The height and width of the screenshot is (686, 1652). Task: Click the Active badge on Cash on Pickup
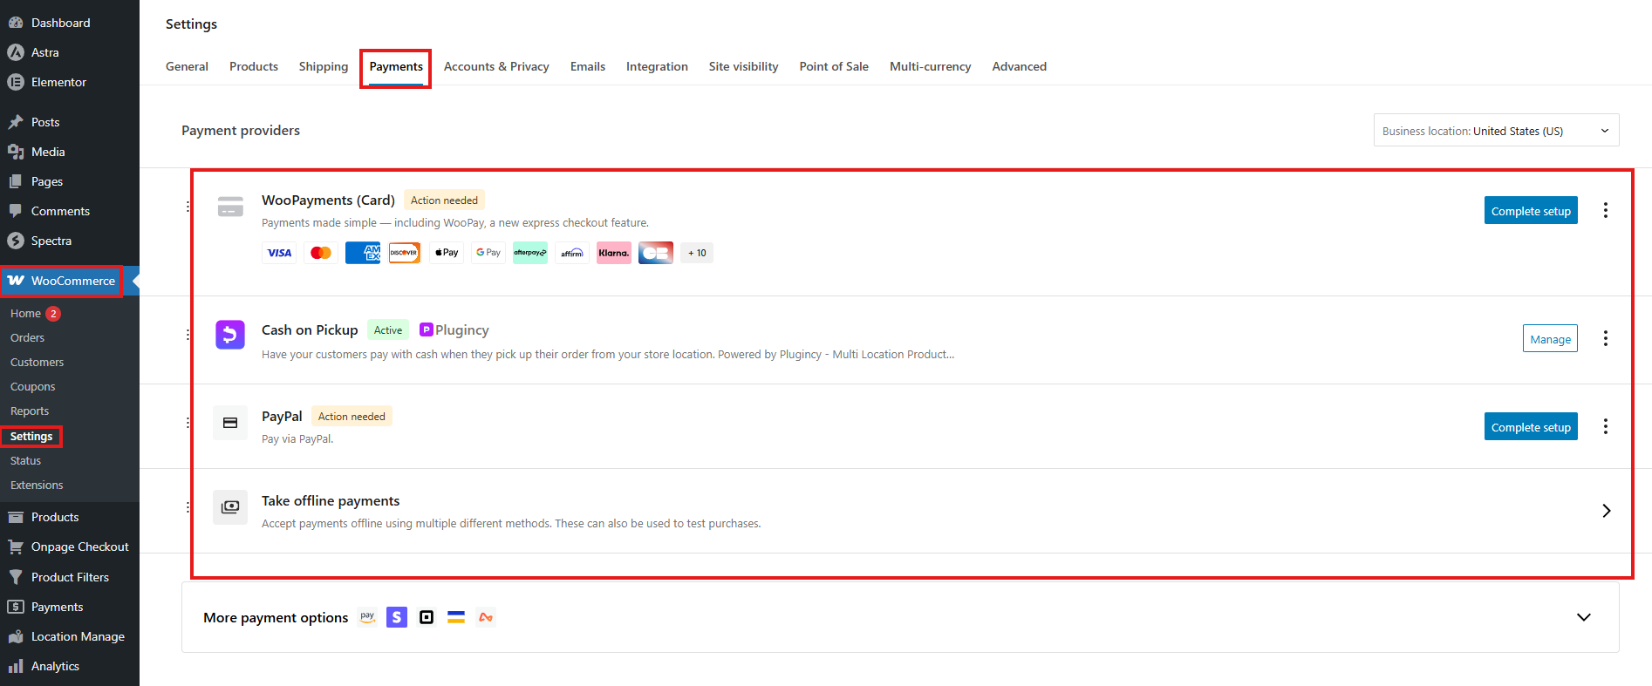tap(388, 329)
